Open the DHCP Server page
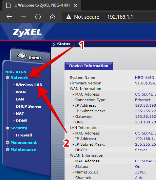The height and width of the screenshot is (180, 156). coord(29,106)
